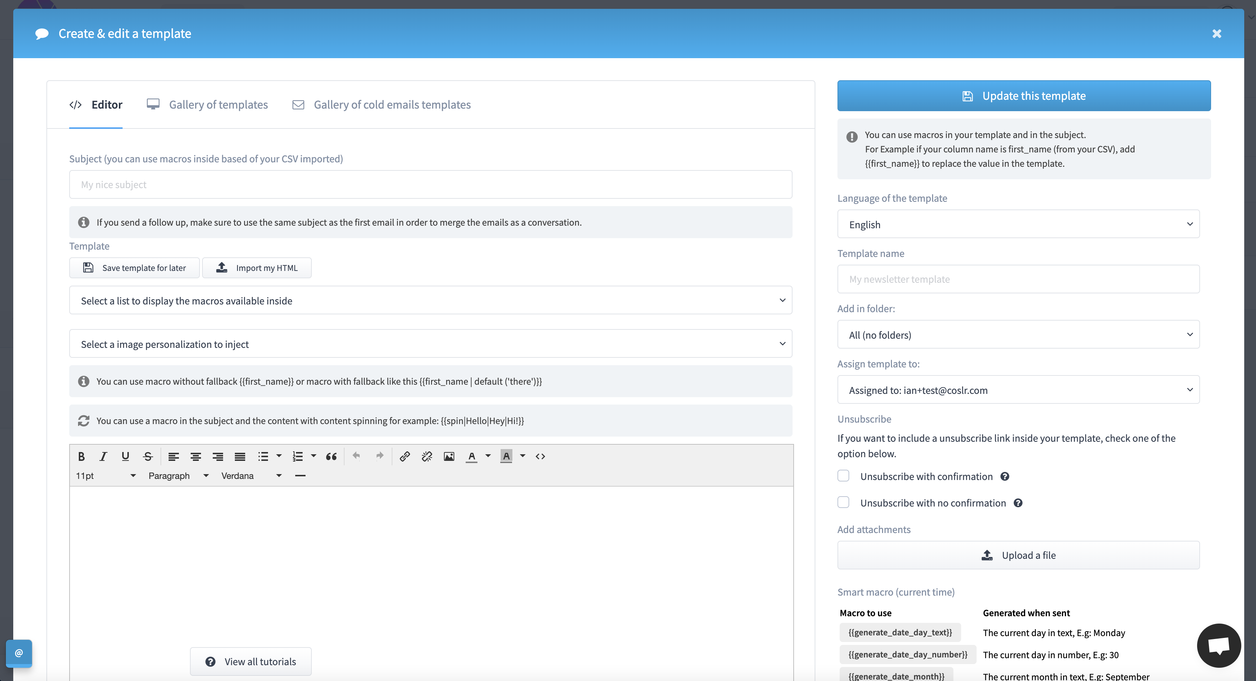Open text color picker dropdown arrow
The width and height of the screenshot is (1256, 681).
click(488, 456)
